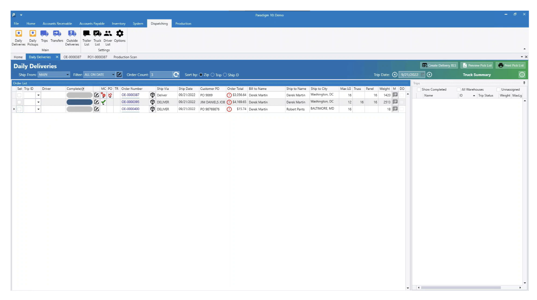
Task: Check the Unassigned trips checkbox
Action: point(498,89)
